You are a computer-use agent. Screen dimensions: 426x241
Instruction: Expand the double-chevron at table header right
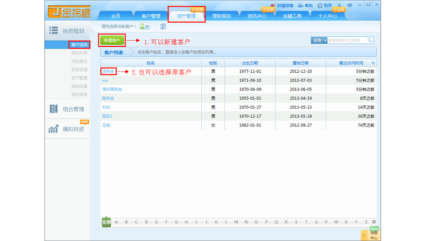click(x=373, y=63)
